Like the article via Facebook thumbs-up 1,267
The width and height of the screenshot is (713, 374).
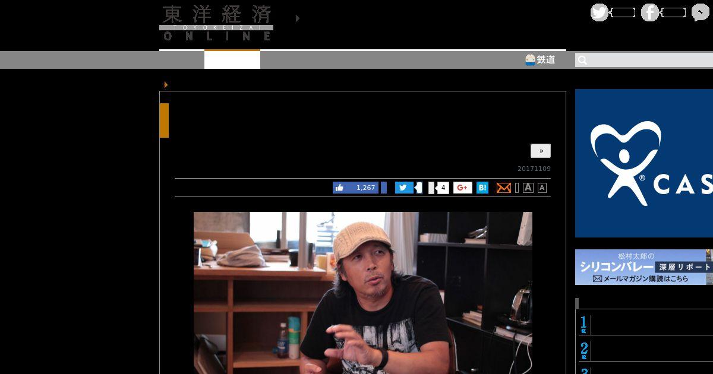pos(355,188)
